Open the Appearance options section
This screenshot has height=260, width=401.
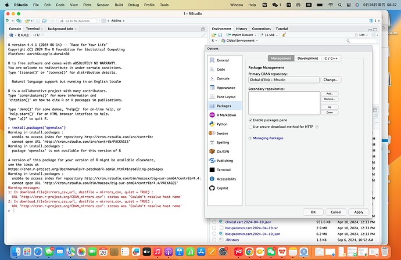pyautogui.click(x=225, y=88)
